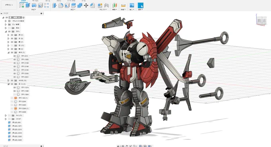Open the デザイン workspace dropdown
Screen dimensions: 271x147
pyautogui.click(x=9, y=5)
